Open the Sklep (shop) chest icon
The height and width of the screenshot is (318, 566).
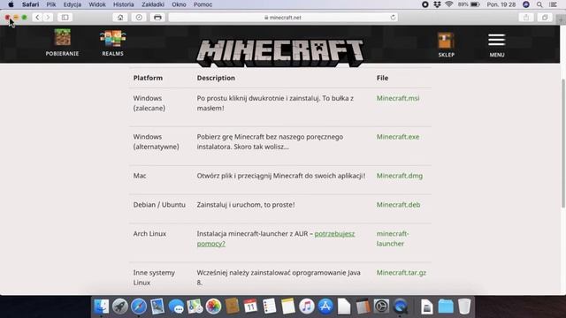coord(446,44)
